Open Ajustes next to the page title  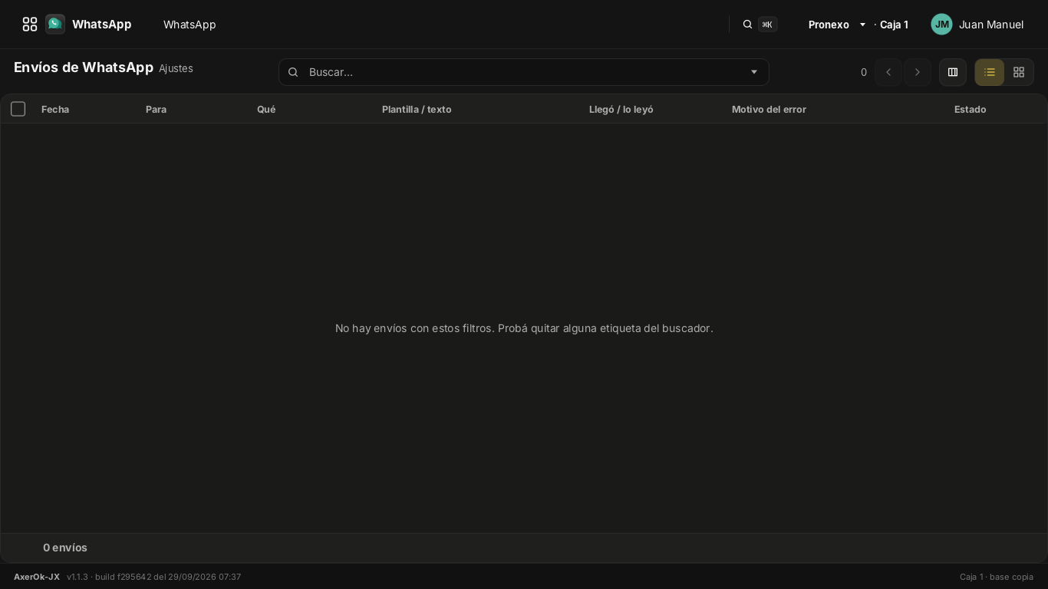point(176,68)
